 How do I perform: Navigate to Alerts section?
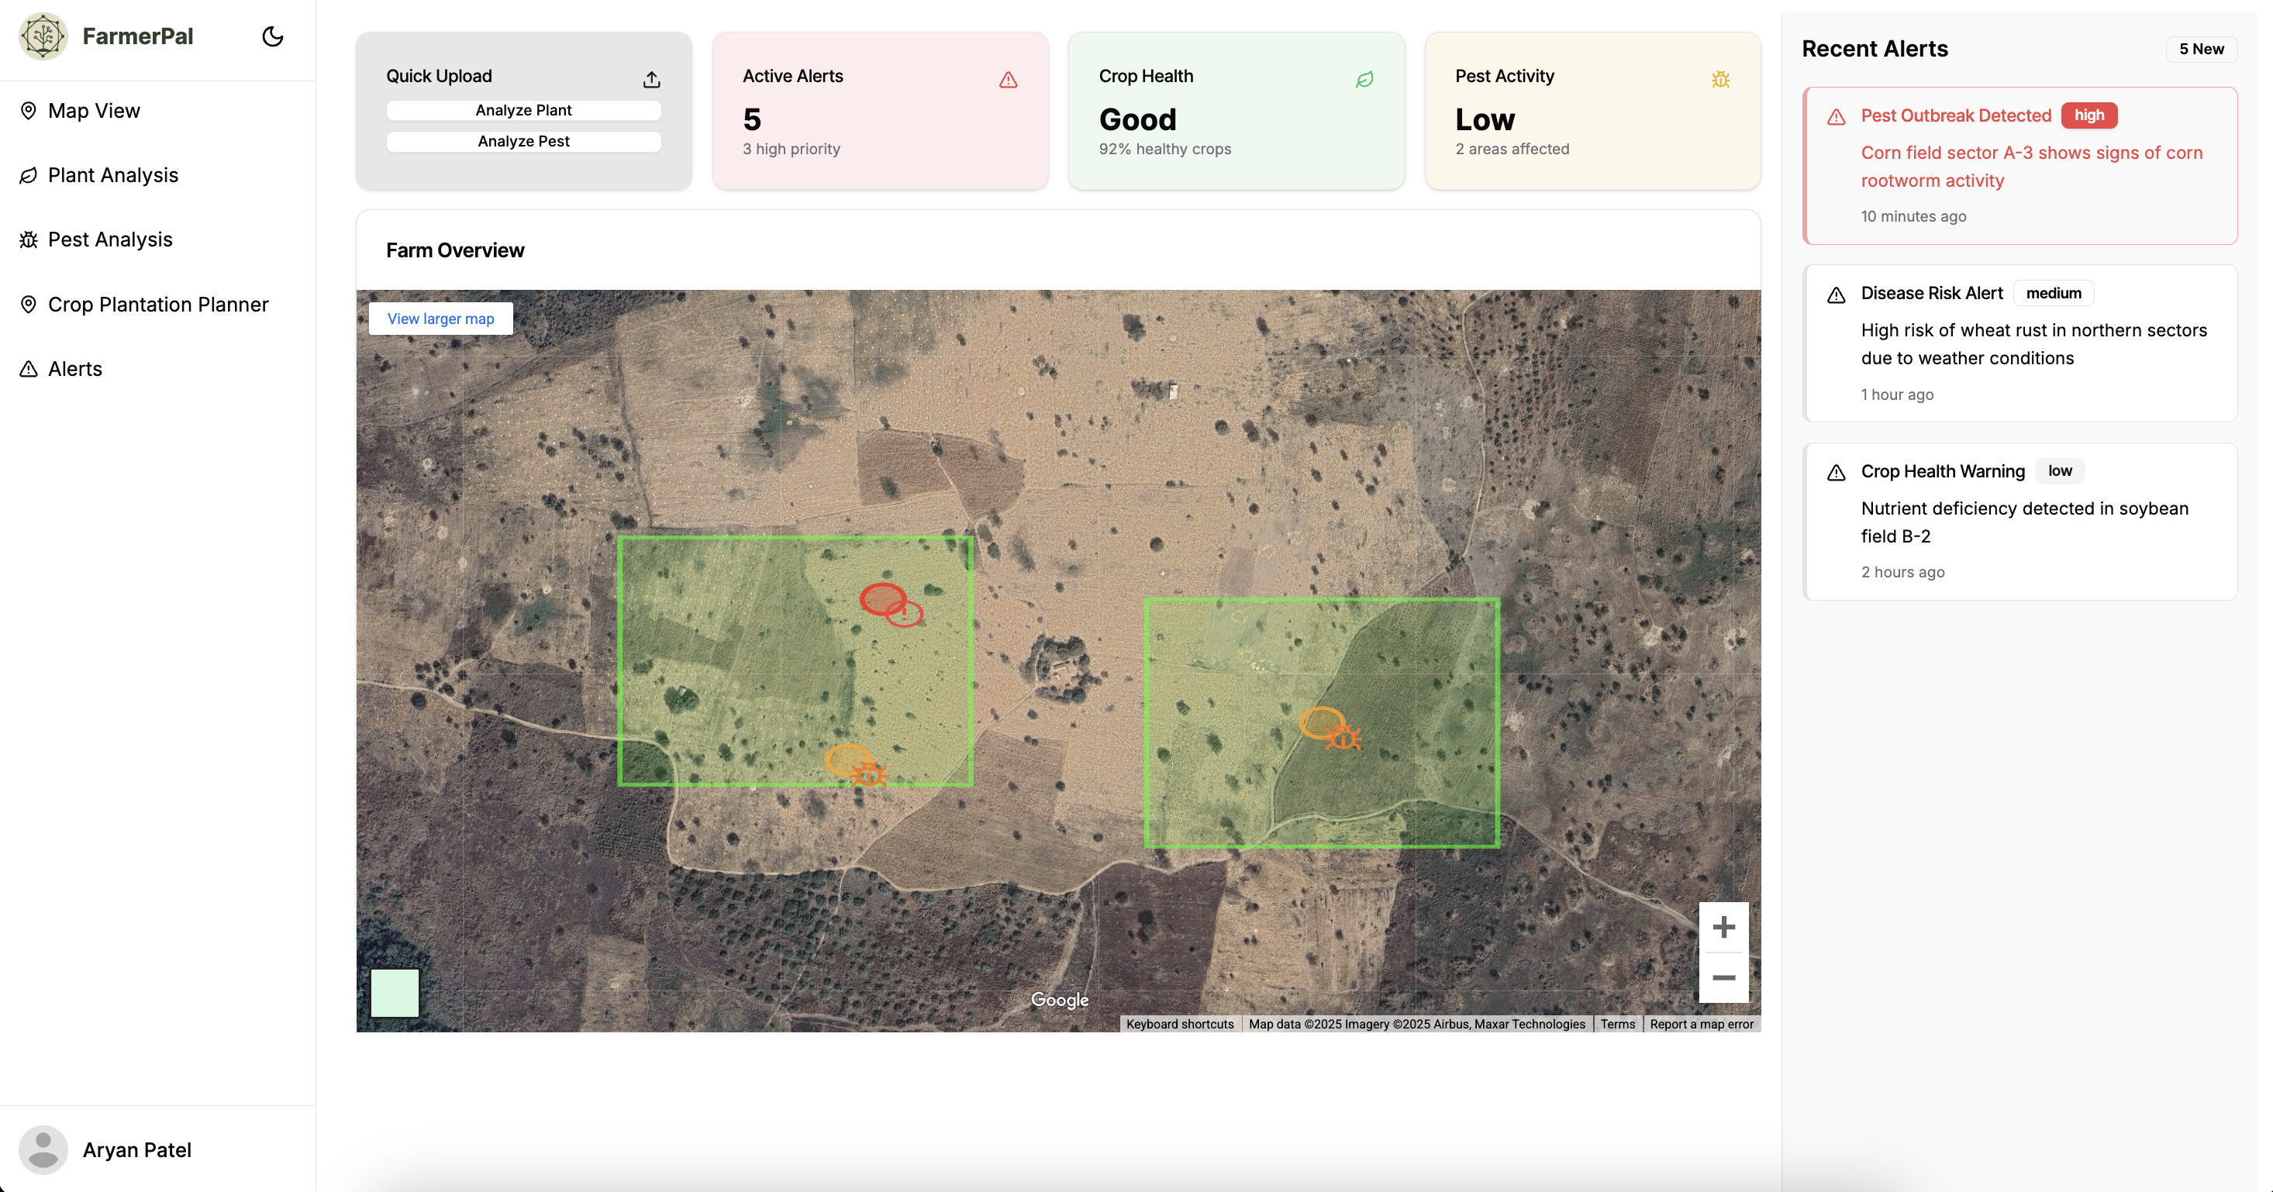[x=75, y=369]
